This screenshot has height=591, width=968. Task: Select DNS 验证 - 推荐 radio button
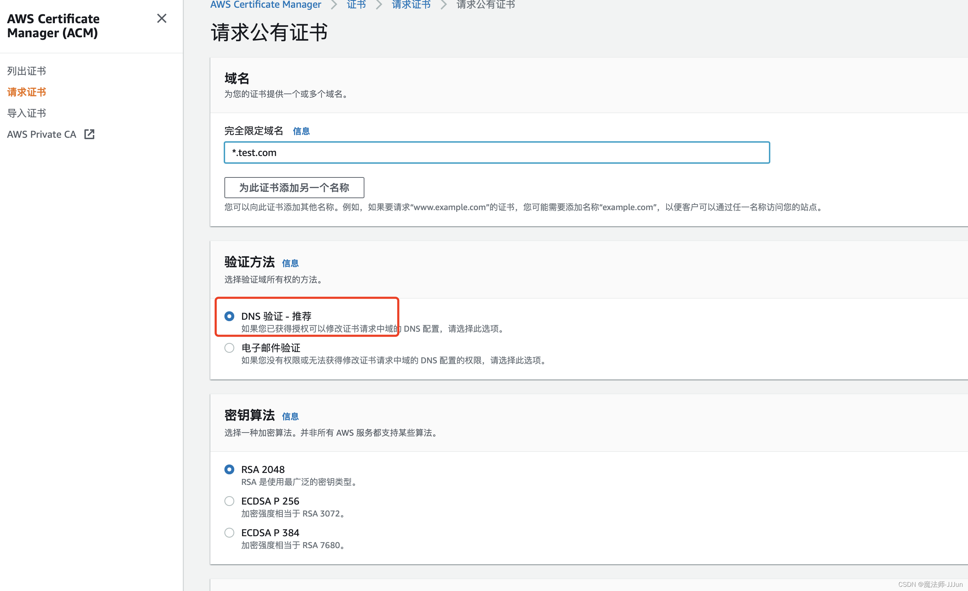pyautogui.click(x=229, y=316)
